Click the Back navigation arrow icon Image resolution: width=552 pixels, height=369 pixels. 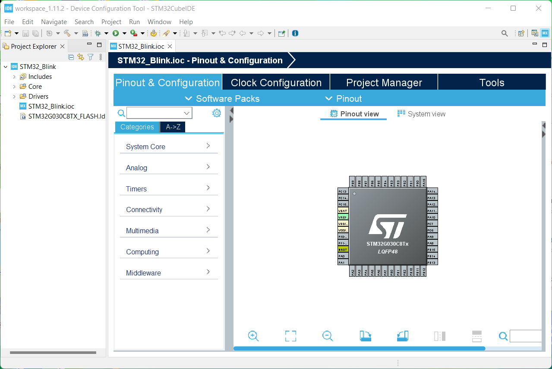click(243, 33)
